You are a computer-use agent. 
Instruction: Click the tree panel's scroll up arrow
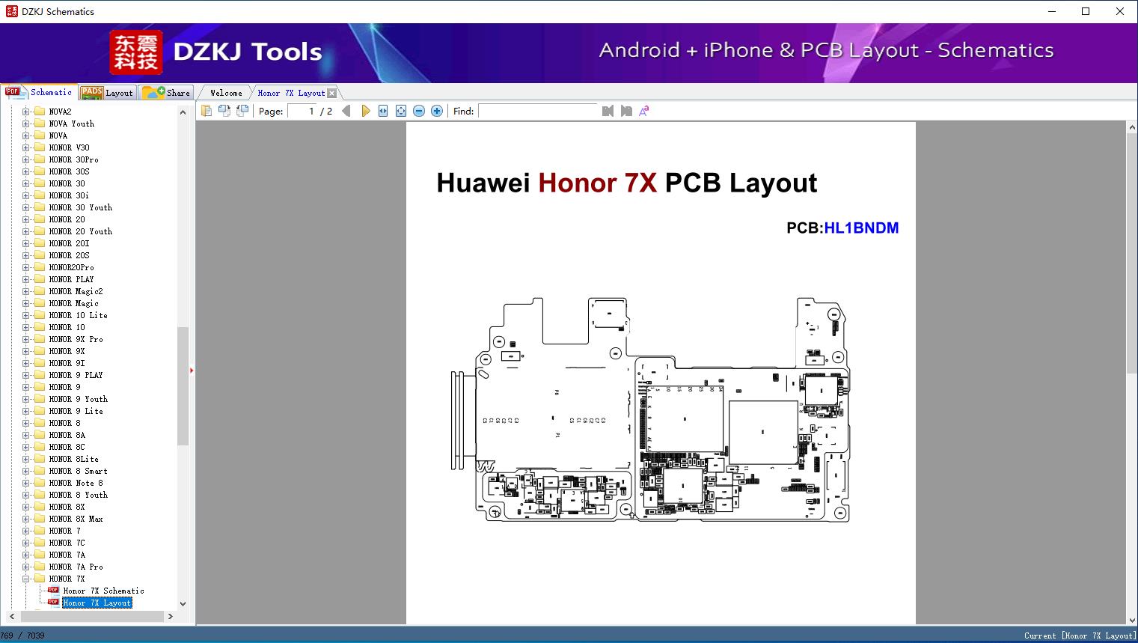coord(183,112)
